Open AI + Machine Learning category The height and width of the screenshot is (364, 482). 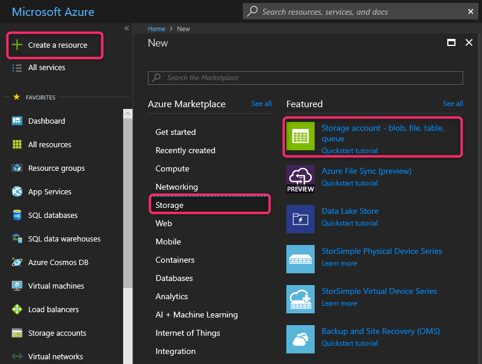tap(196, 315)
